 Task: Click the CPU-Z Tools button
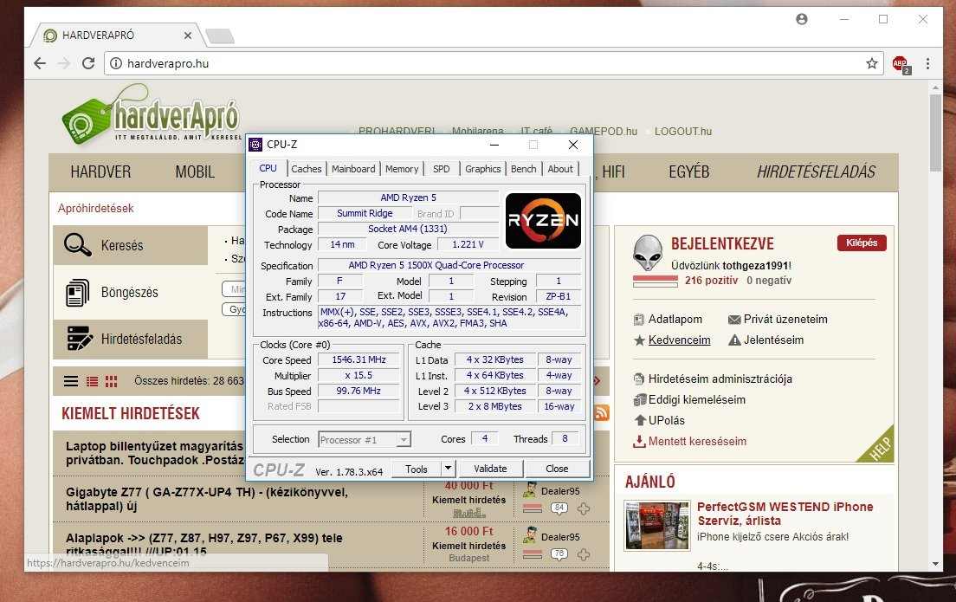pos(416,469)
